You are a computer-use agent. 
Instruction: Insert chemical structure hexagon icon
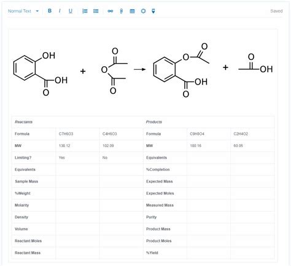(143, 11)
